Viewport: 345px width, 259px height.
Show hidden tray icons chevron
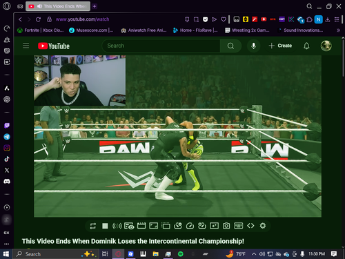(254, 254)
